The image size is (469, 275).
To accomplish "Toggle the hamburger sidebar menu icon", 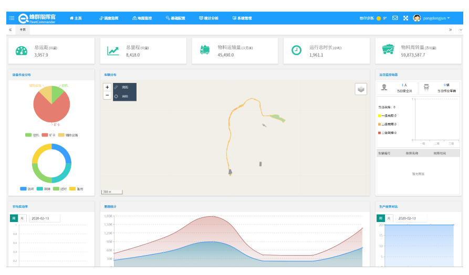I will click(12, 18).
